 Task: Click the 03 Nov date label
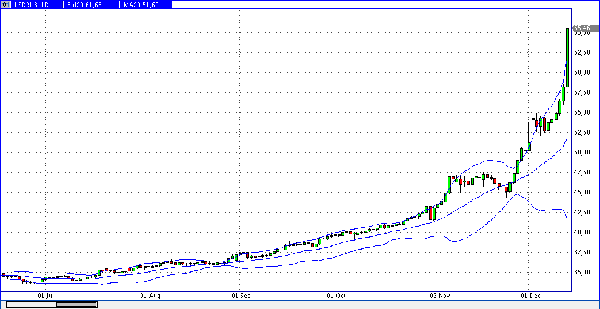point(439,296)
